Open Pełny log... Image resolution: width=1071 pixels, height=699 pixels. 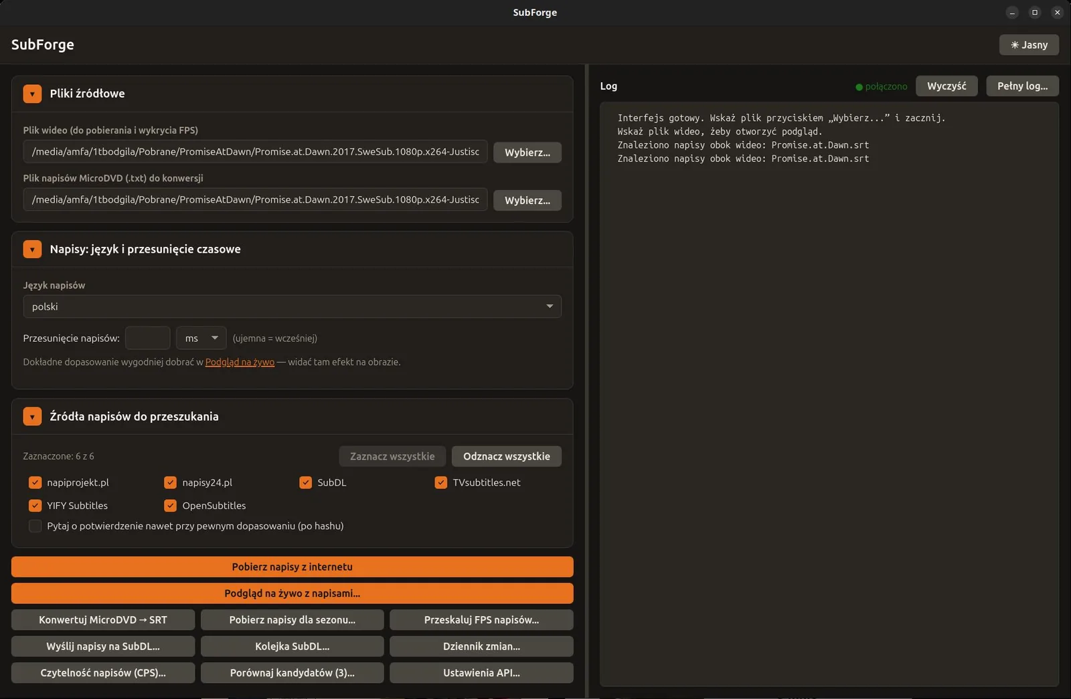[1022, 86]
